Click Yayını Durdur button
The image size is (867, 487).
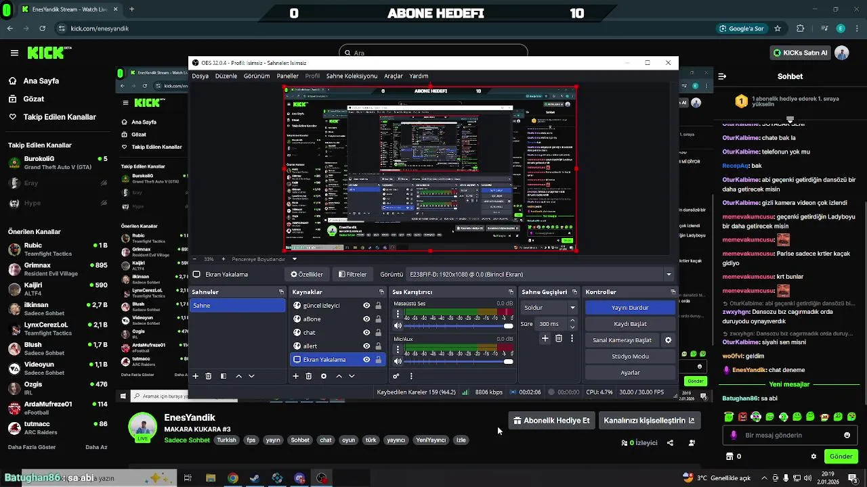point(630,308)
